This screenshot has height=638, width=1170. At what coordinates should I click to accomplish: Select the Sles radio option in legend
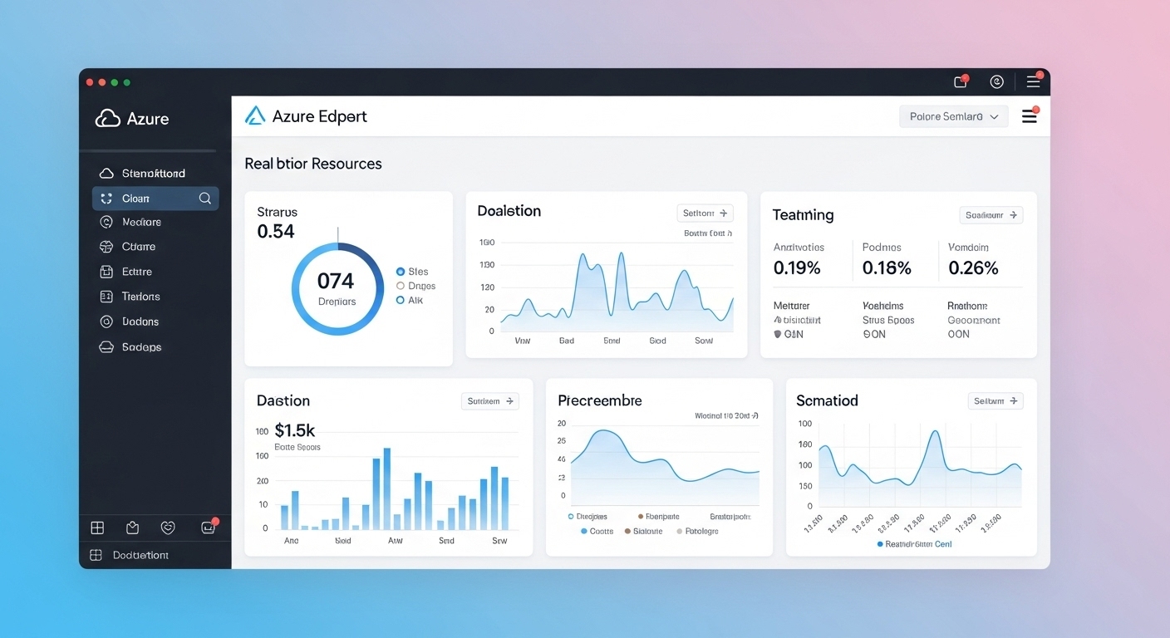(401, 272)
